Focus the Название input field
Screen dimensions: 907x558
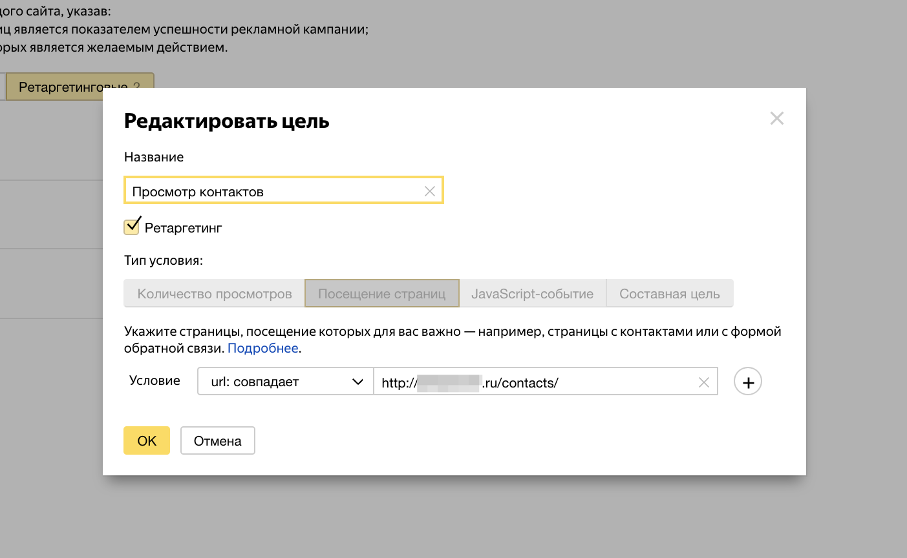tap(272, 191)
